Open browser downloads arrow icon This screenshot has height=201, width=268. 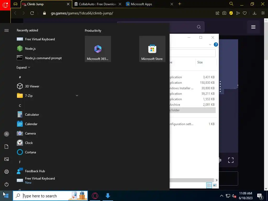click(x=254, y=13)
